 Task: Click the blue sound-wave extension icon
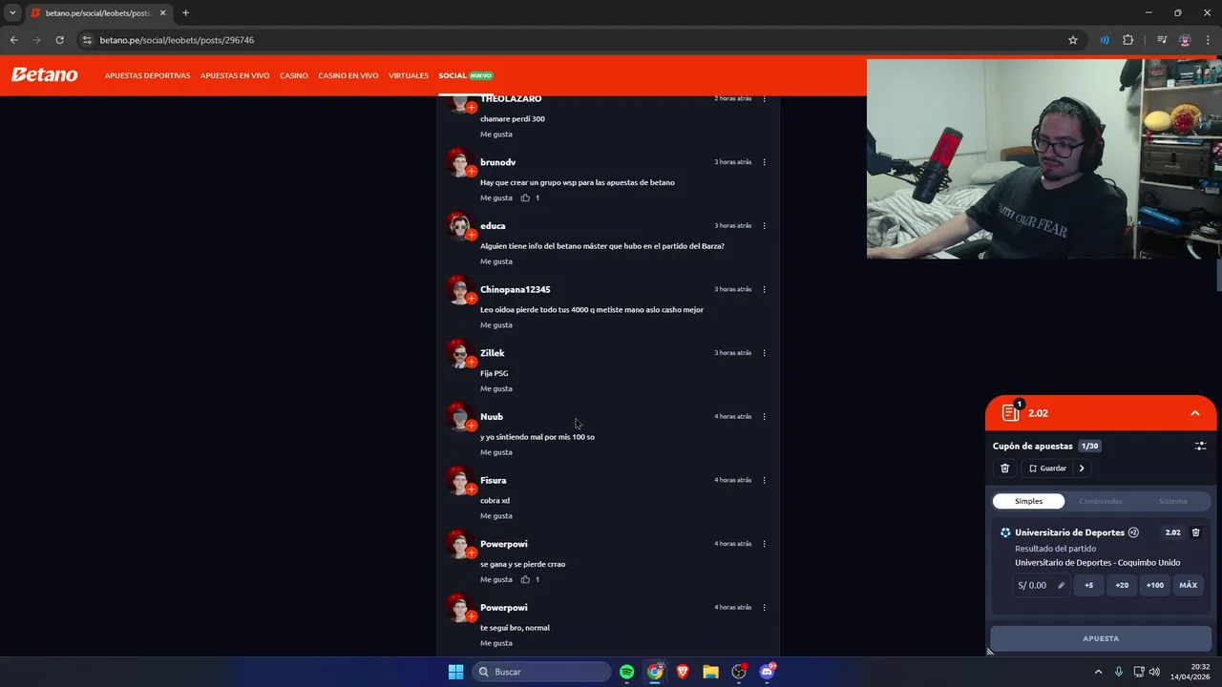coord(1105,40)
